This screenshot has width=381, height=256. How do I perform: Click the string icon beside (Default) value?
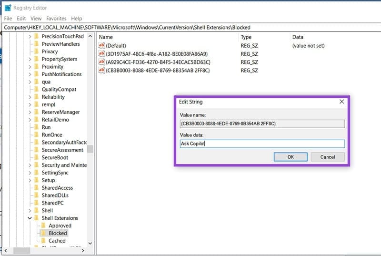[x=101, y=45]
